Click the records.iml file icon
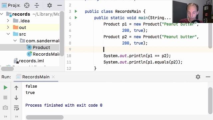The image size is (213, 120). point(16,61)
